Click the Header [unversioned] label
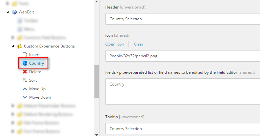Viewport: 260px width, 136px height. click(126, 7)
